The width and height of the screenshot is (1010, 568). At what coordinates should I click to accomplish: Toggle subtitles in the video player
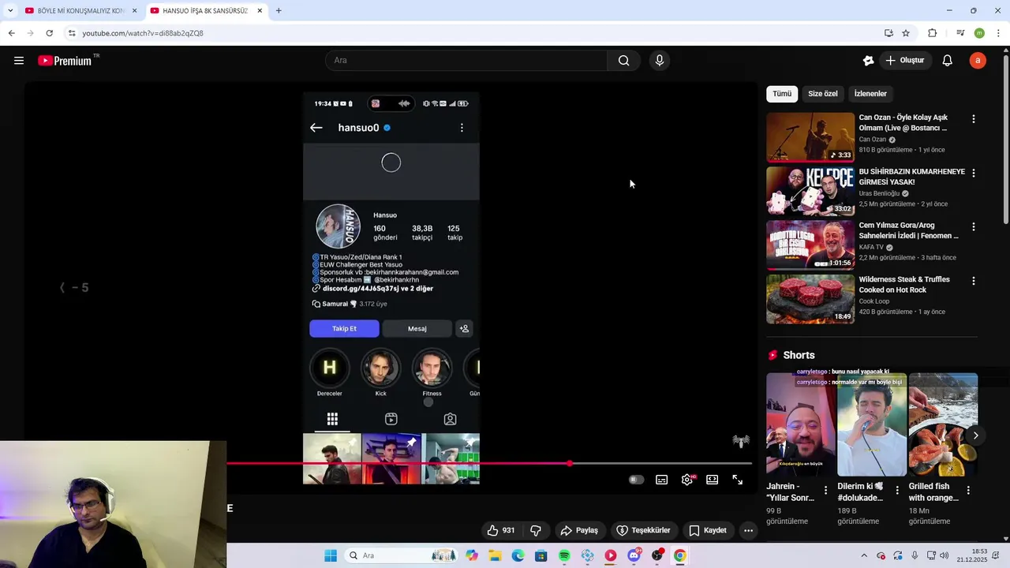click(x=661, y=480)
